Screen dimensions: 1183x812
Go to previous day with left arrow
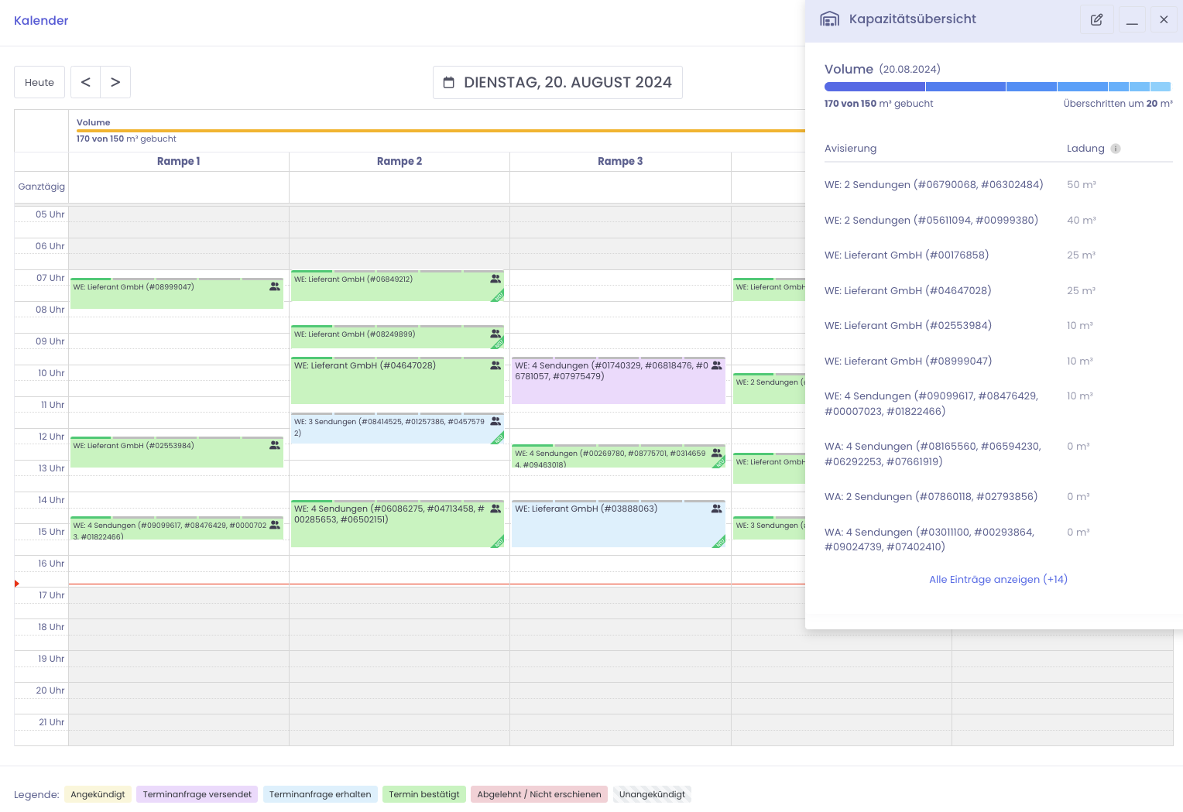point(86,82)
